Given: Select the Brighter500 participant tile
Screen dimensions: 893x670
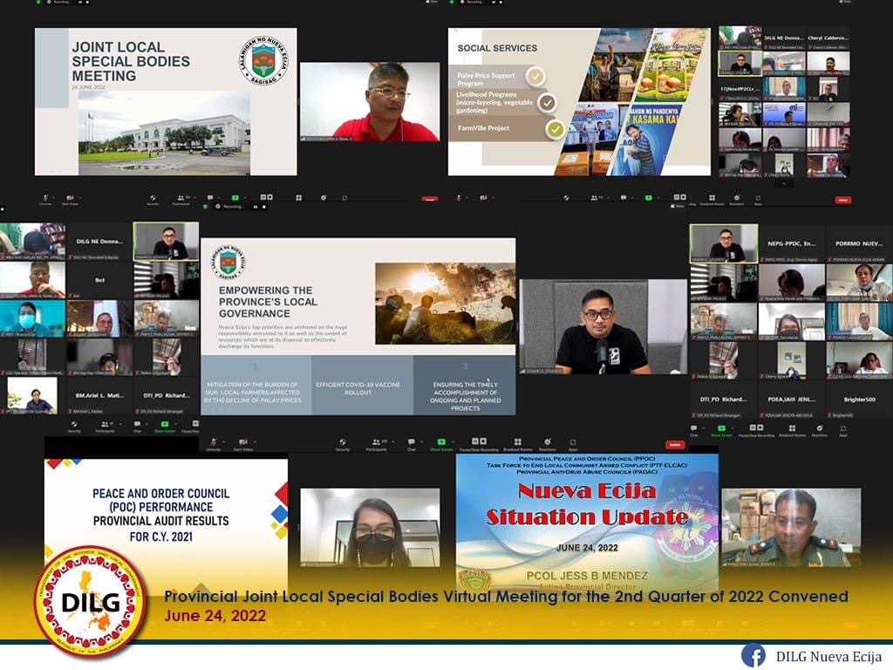Looking at the screenshot, I should point(859,400).
